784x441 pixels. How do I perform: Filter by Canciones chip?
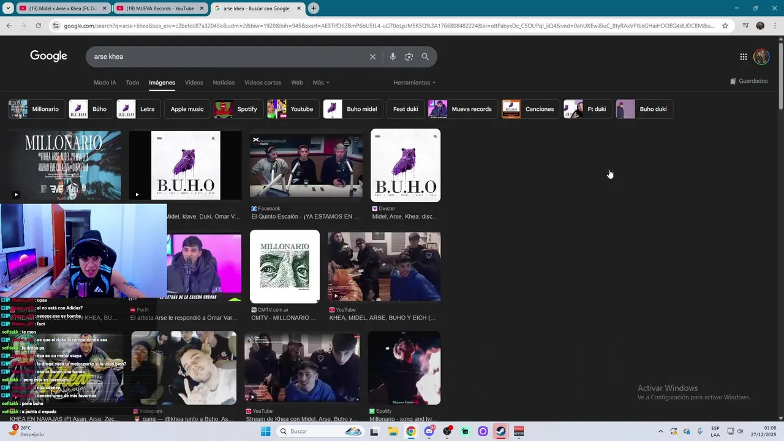pos(530,109)
